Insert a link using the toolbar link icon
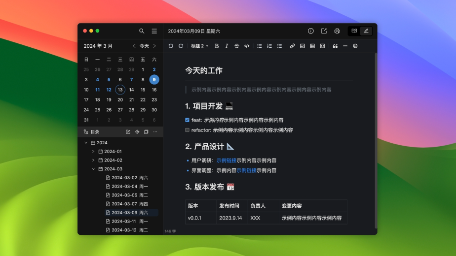Screen dimensions: 456x256 292,46
